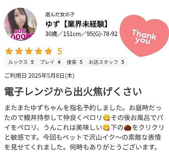
Task: Open review title 電子レンジから出火焦げくさい
Action: click(73, 92)
